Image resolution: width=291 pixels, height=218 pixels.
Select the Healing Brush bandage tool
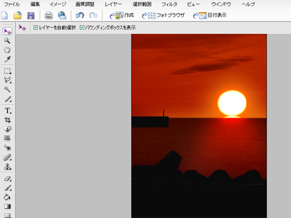tap(7, 157)
